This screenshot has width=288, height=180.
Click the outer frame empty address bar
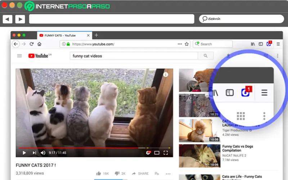pos(112,19)
